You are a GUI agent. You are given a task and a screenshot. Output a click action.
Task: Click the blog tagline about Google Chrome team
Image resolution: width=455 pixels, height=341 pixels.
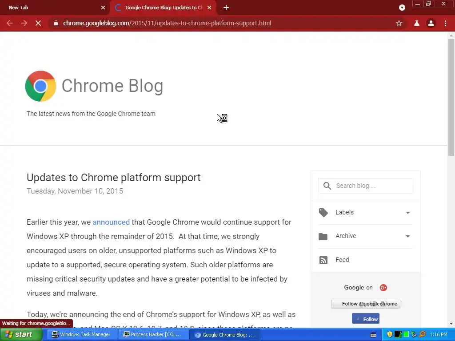91,114
